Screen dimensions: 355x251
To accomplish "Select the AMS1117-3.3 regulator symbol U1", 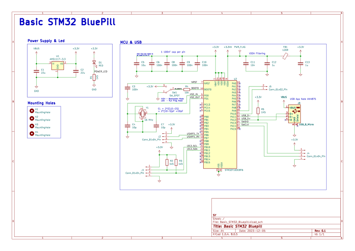I will 58,65.
